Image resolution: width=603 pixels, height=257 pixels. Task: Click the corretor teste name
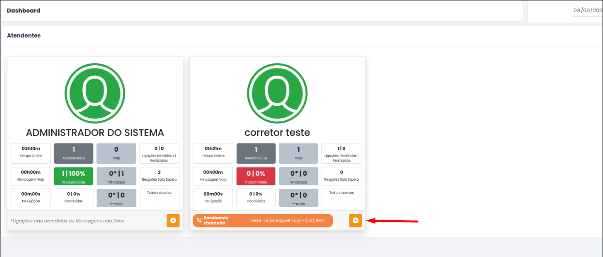pyautogui.click(x=277, y=132)
